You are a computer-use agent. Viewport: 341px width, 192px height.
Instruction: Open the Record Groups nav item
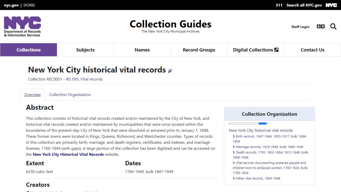(x=199, y=50)
